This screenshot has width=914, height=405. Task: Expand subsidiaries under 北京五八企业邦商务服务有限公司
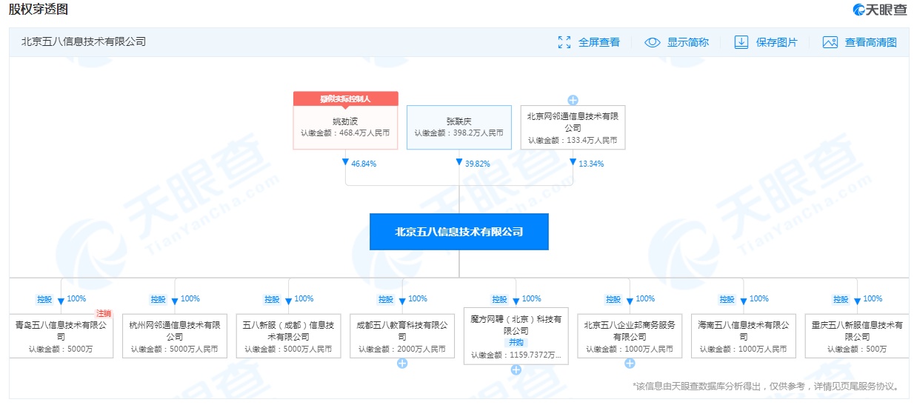[630, 364]
